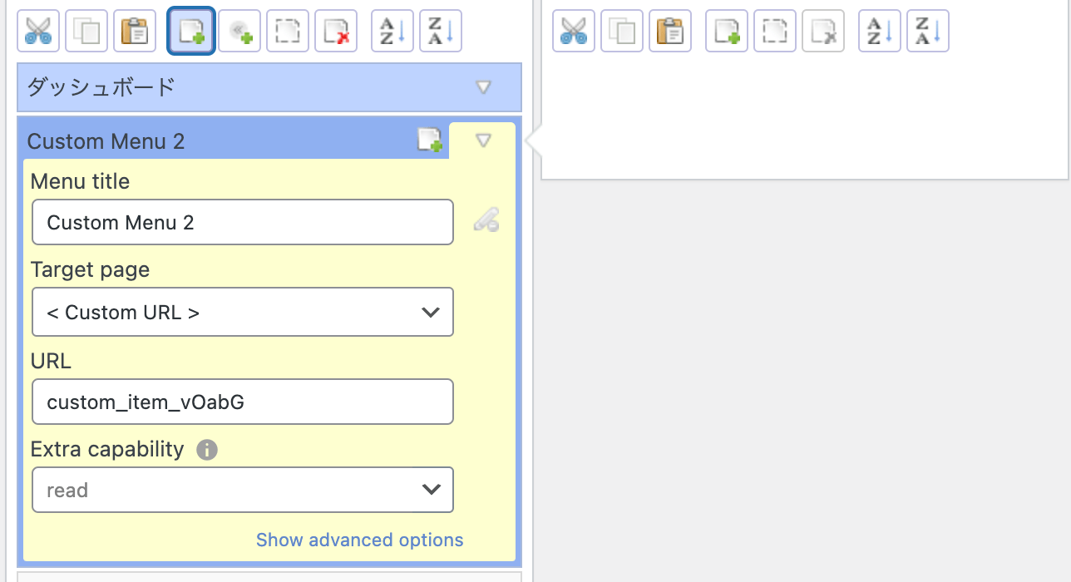Screen dimensions: 1071x582
Task: Add a new item from the right submenu toolbar
Action: [x=727, y=32]
